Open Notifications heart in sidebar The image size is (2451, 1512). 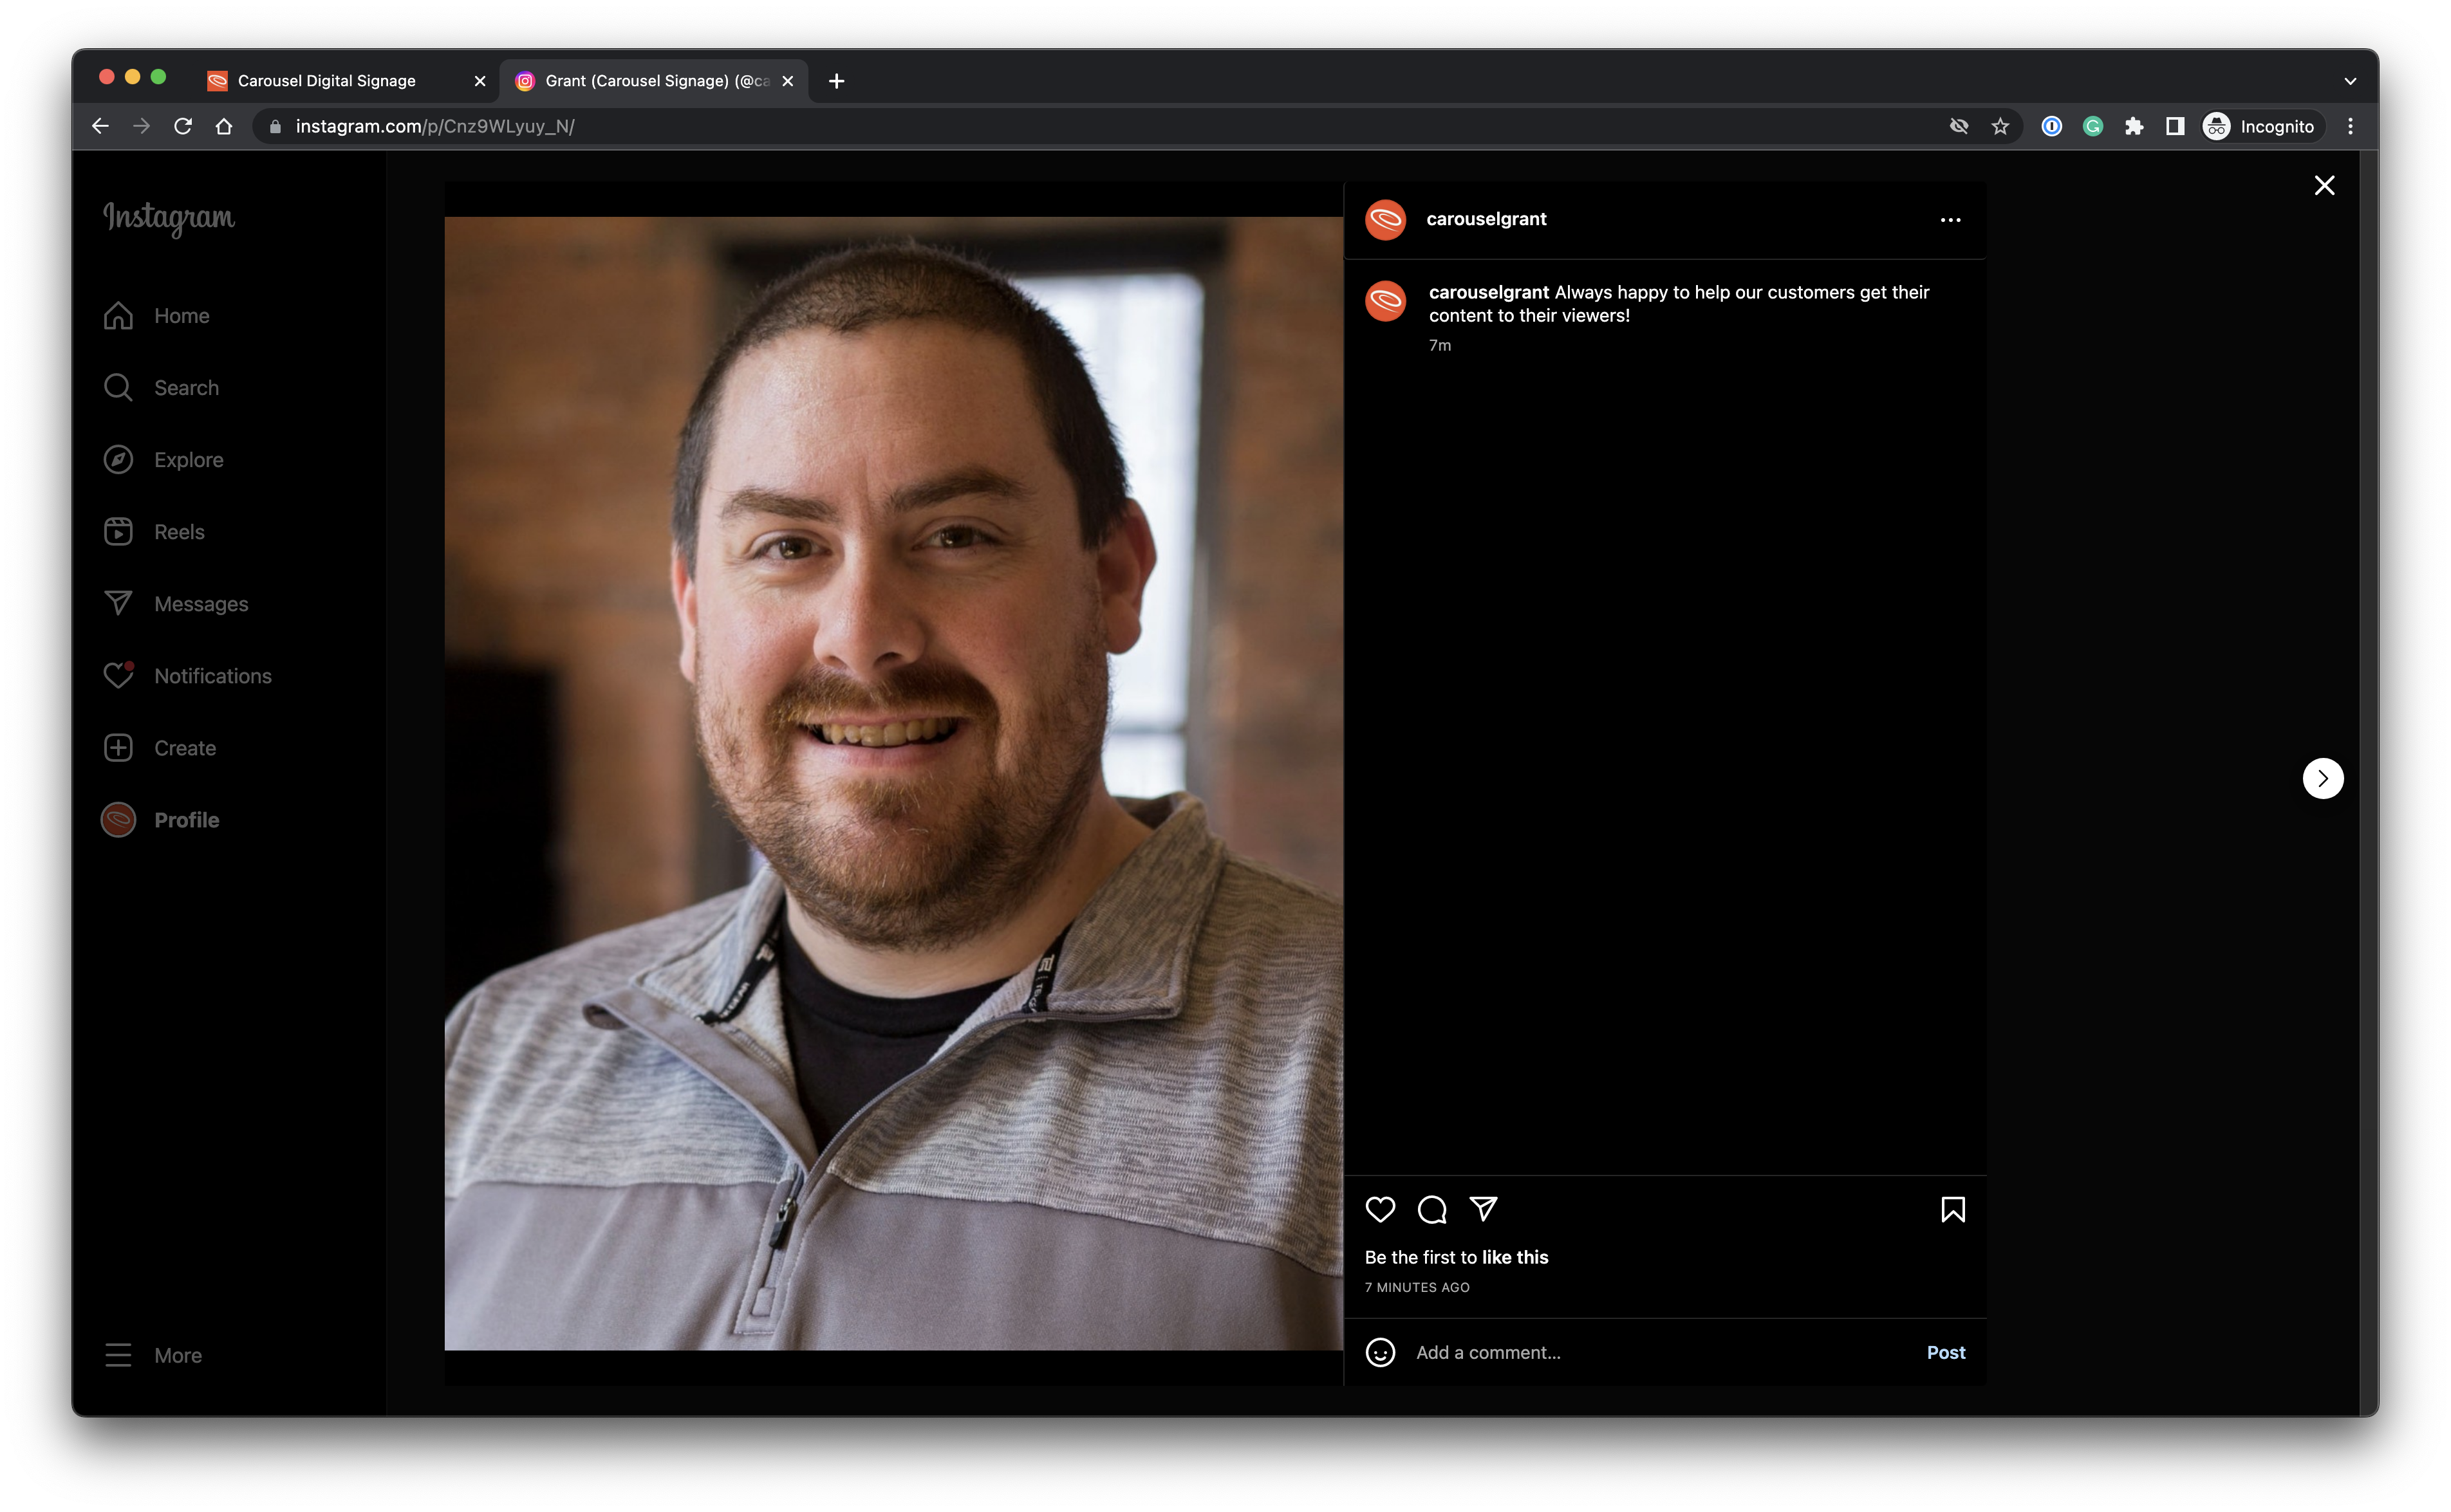coord(187,676)
